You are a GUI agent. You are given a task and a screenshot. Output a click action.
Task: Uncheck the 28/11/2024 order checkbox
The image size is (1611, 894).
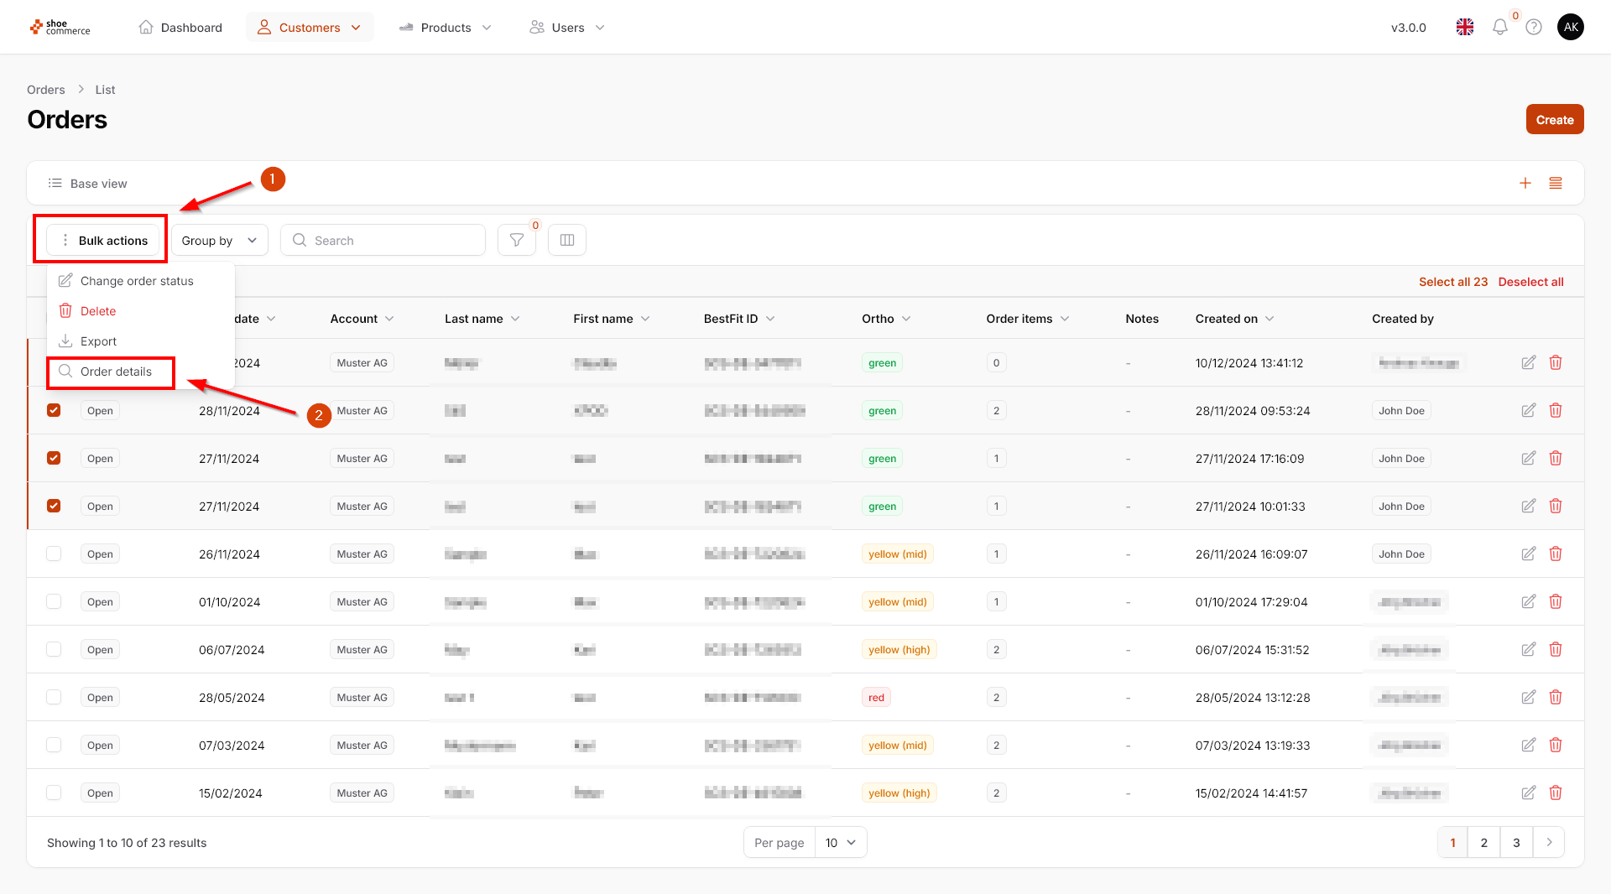pyautogui.click(x=54, y=411)
